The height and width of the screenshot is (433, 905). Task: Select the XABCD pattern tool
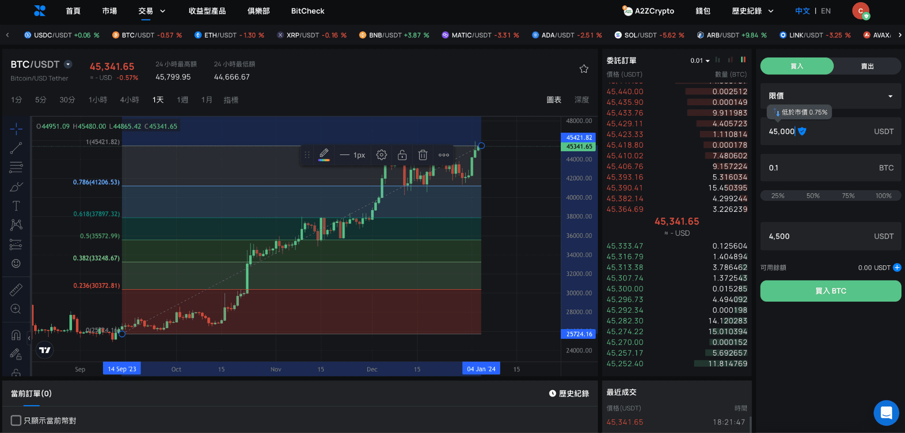tap(16, 224)
